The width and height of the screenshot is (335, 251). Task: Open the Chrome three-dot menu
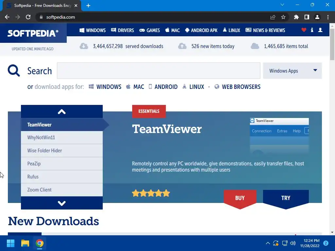pos(328,17)
